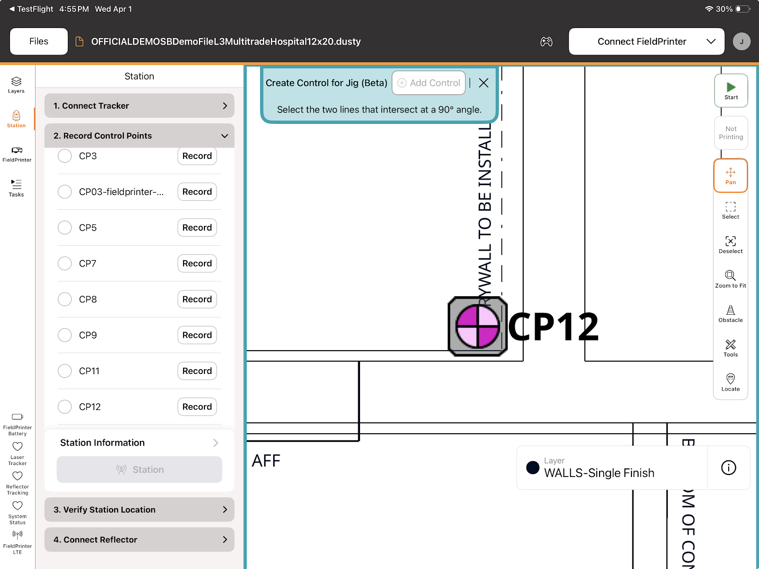
Task: Collapse 2. Record Control Points section
Action: [139, 136]
